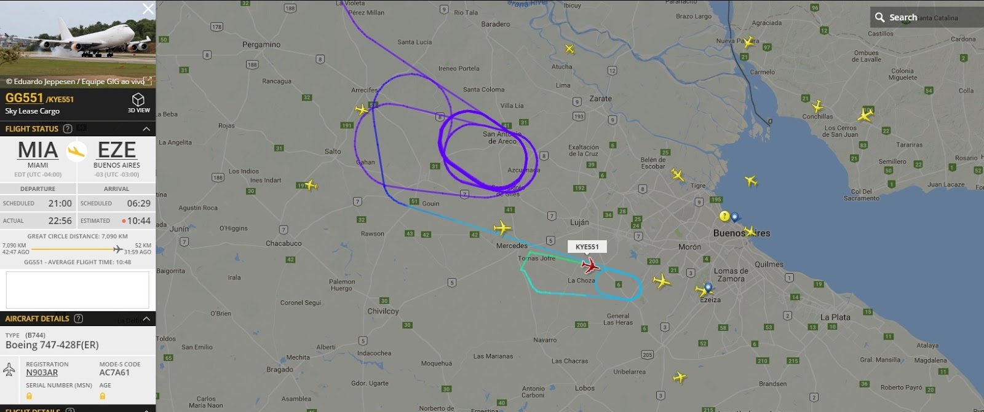Select the Ezeiza airport pin on map
984x412 pixels.
point(708,287)
